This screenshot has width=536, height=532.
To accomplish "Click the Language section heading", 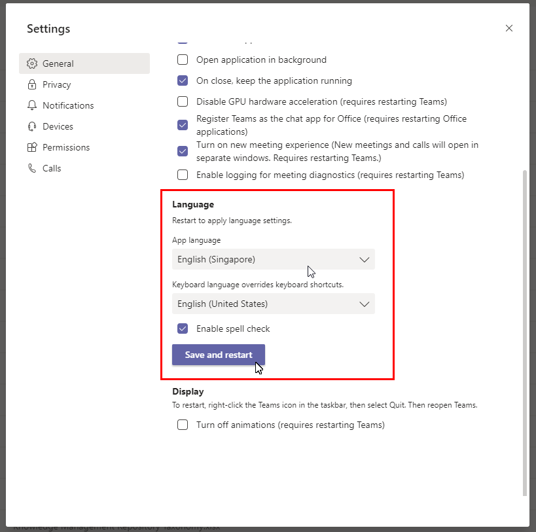I will [193, 204].
